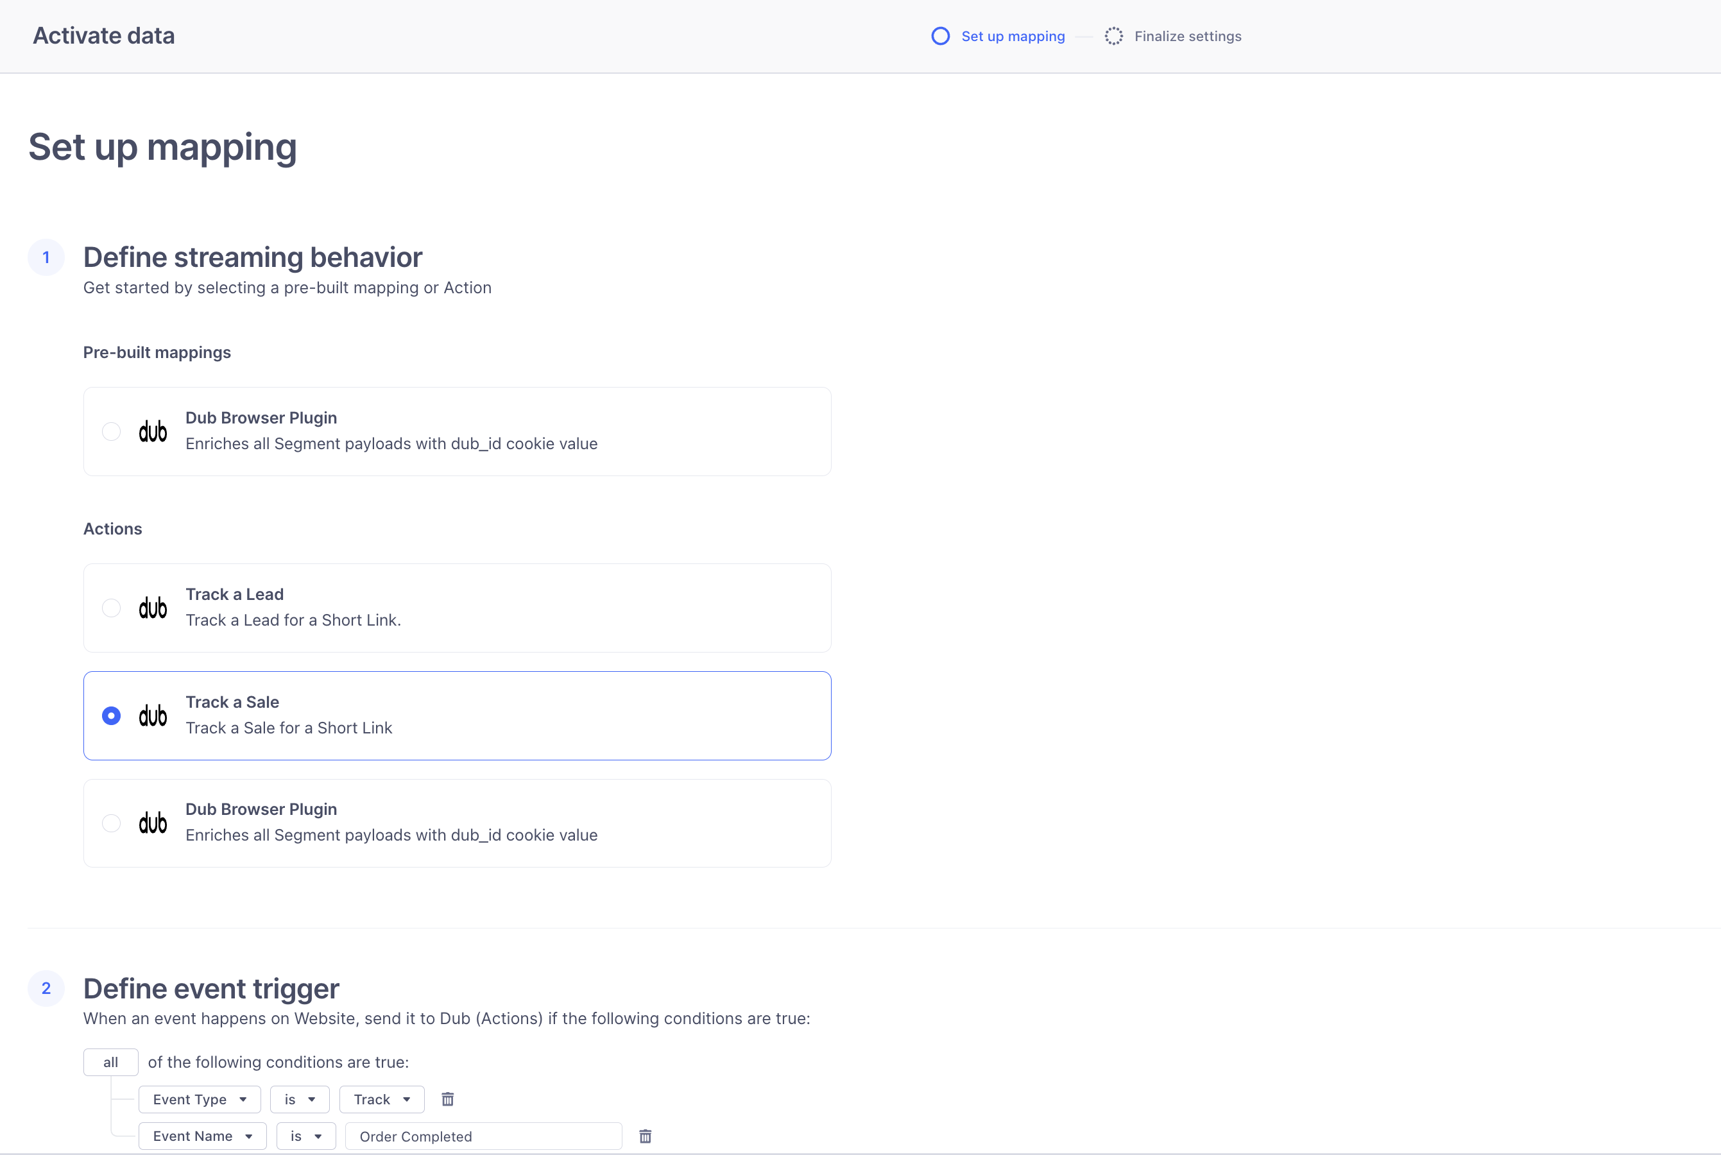The image size is (1721, 1155).
Task: Delete the Event Type condition row
Action: pyautogui.click(x=447, y=1099)
